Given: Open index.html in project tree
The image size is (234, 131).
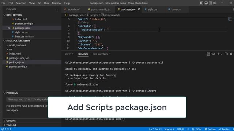Looking at the screenshot, I should (x=15, y=54).
